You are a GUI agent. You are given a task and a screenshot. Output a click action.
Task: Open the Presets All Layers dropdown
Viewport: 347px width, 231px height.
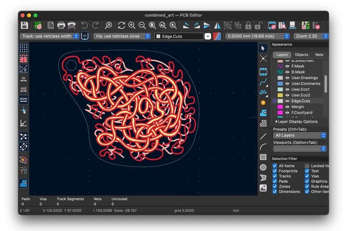[x=300, y=136]
